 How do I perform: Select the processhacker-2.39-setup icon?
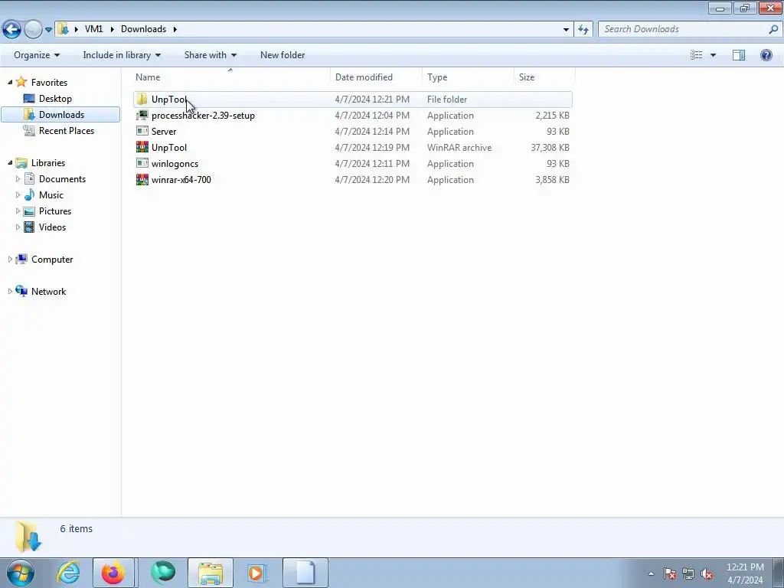coord(142,115)
